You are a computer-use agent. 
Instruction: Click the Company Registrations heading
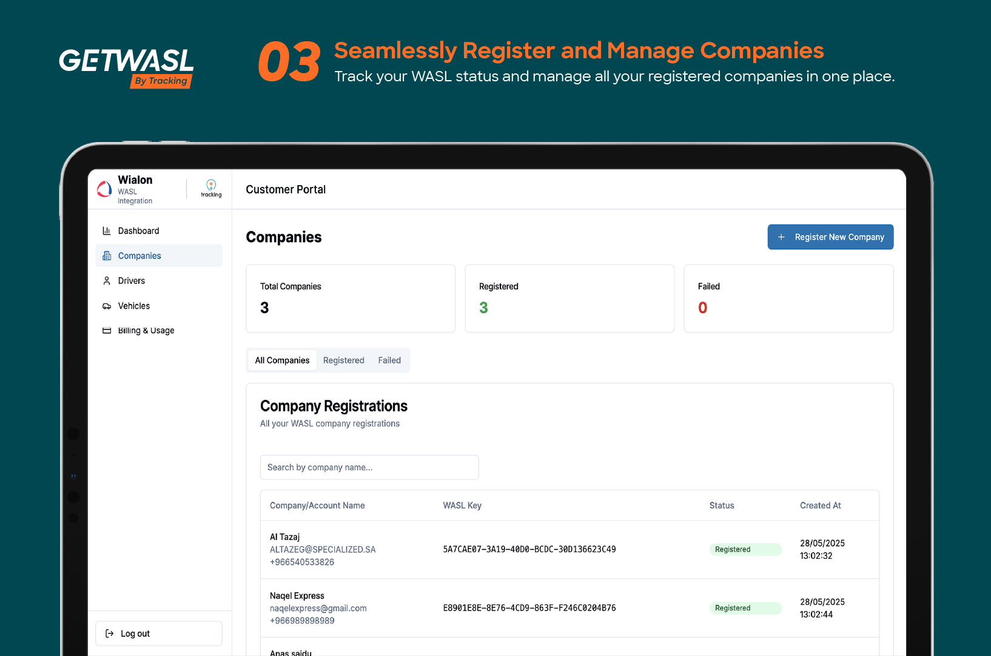click(334, 406)
